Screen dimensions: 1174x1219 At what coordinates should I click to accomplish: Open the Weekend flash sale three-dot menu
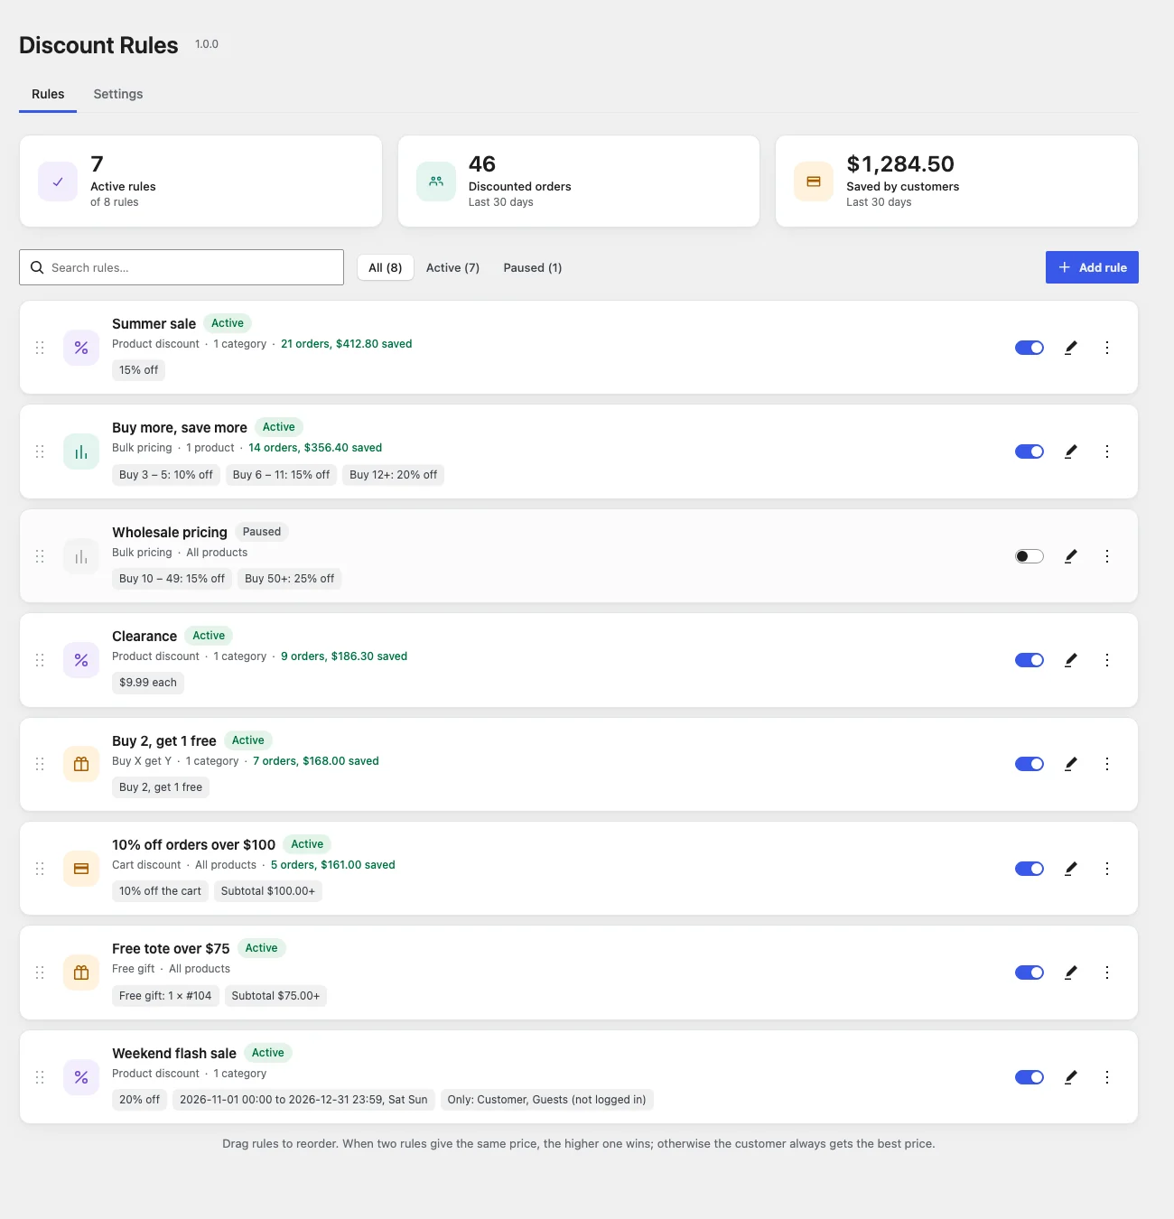(x=1107, y=1077)
